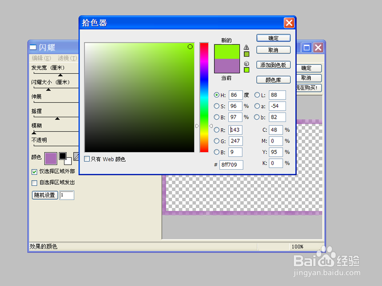Click the R value field showing 143
This screenshot has height=286, width=382.
(x=235, y=130)
